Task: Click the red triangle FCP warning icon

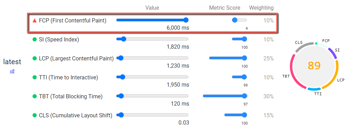Action: pos(35,21)
